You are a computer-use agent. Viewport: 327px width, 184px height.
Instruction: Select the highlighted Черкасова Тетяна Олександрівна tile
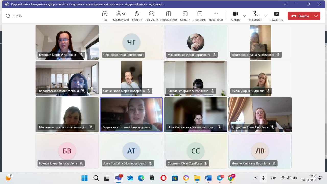[131, 114]
